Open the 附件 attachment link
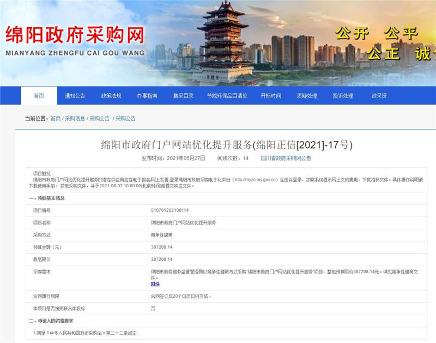436x343 pixels. click(x=155, y=284)
